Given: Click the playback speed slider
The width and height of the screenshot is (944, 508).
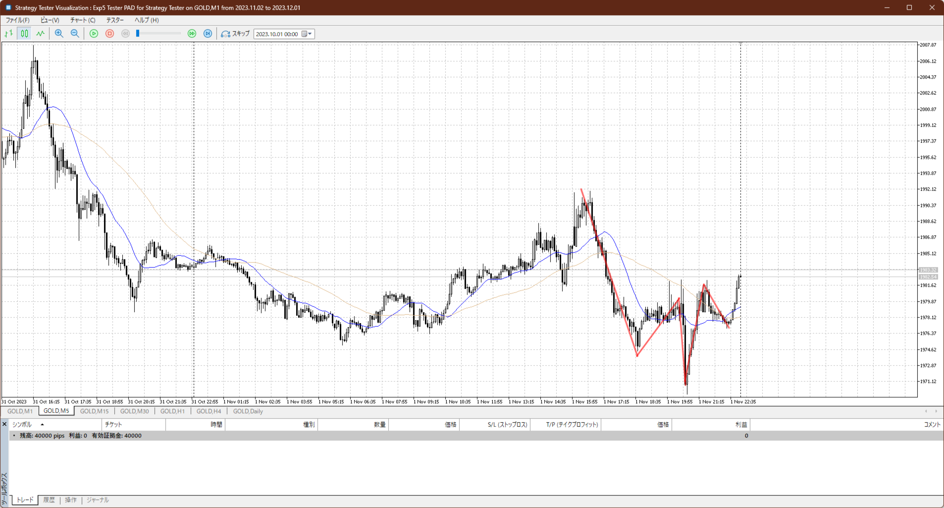Looking at the screenshot, I should pyautogui.click(x=158, y=34).
